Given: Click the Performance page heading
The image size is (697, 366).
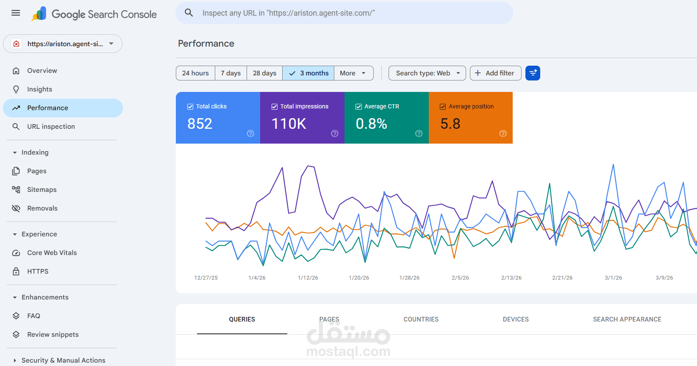Looking at the screenshot, I should click(x=206, y=44).
